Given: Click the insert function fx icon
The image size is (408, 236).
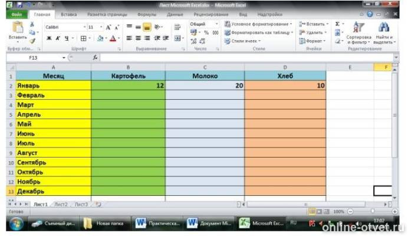Looking at the screenshot, I should [95, 58].
